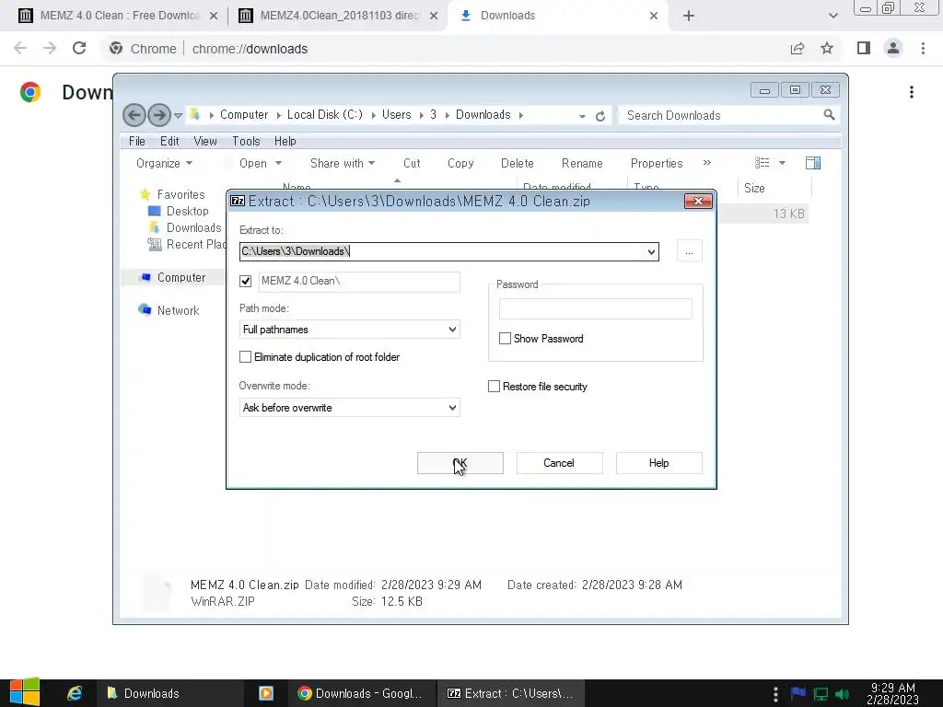Click Cancel in the Extract dialog
Image resolution: width=943 pixels, height=707 pixels.
(x=559, y=463)
